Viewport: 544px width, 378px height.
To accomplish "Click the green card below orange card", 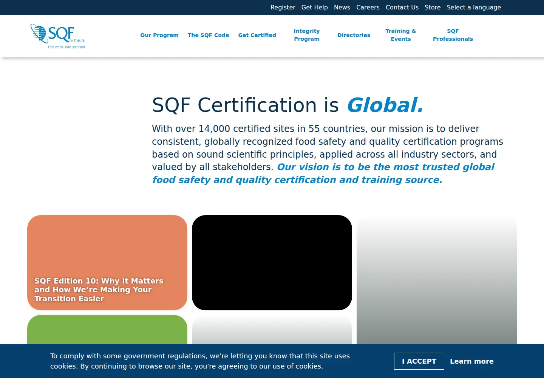I will (107, 330).
